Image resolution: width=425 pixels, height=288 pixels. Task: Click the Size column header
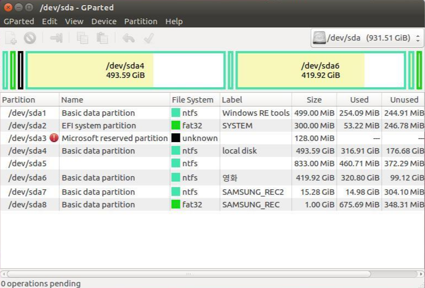point(314,99)
